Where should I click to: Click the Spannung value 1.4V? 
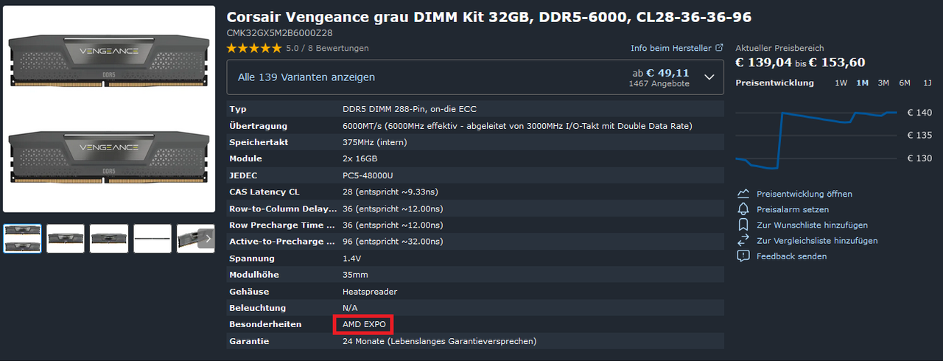click(x=353, y=259)
